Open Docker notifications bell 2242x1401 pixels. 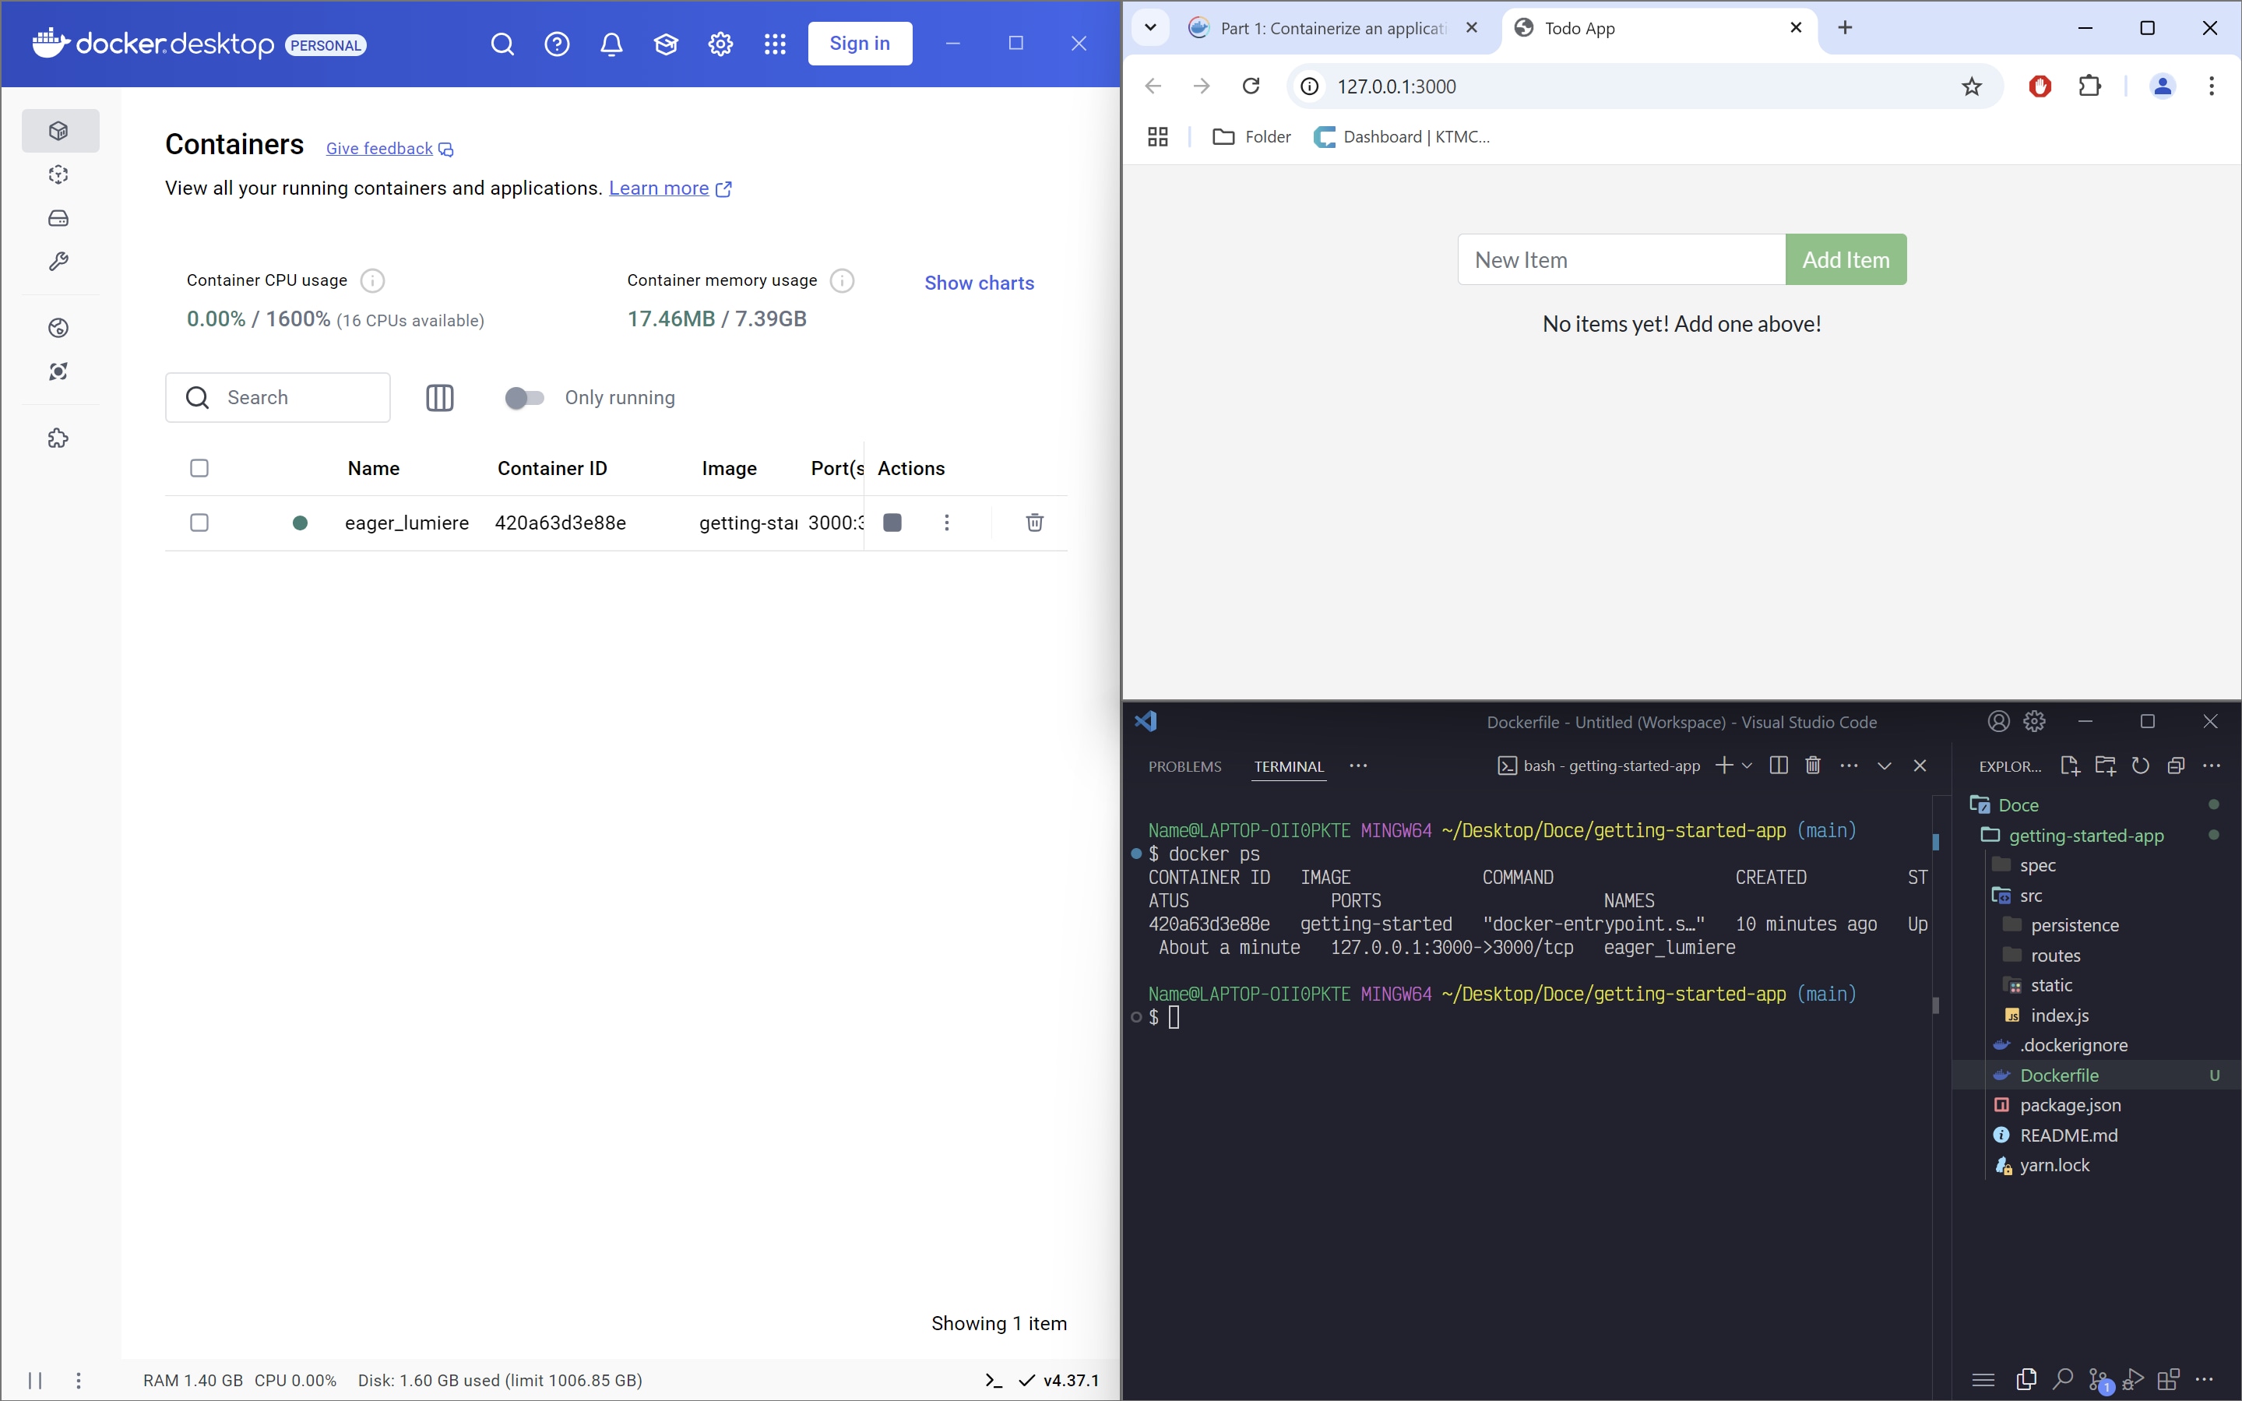point(611,44)
